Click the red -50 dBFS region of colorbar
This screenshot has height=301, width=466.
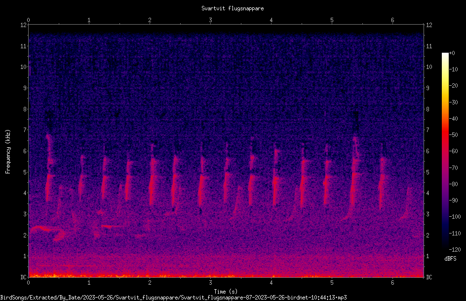pos(445,135)
